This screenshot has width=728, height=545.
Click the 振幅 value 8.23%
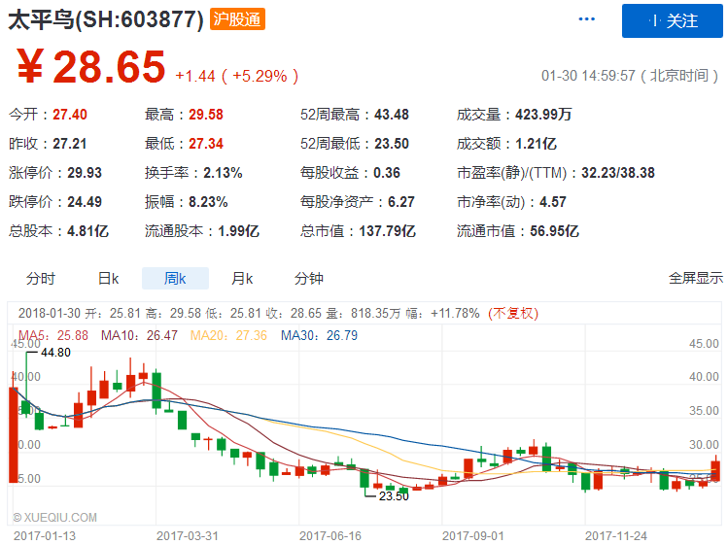coord(208,202)
